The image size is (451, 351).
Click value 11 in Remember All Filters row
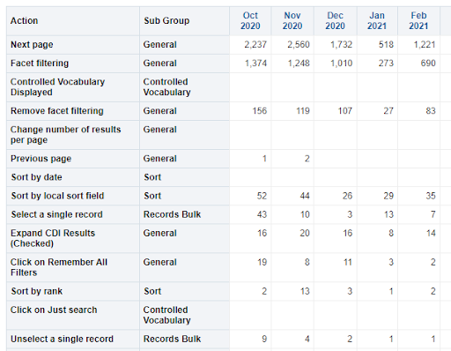click(348, 262)
